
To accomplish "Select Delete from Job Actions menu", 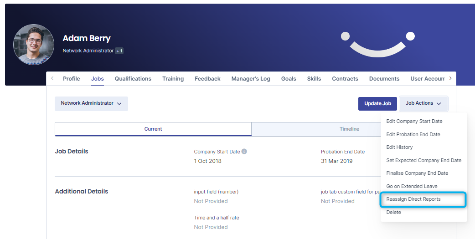I will coord(393,213).
